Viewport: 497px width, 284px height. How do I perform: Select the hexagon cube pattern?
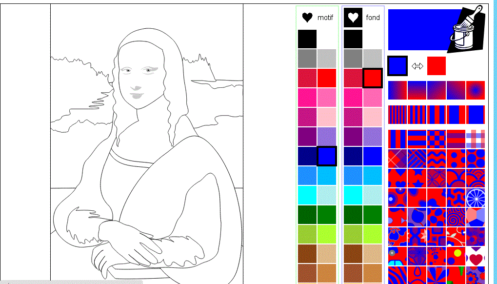click(476, 217)
